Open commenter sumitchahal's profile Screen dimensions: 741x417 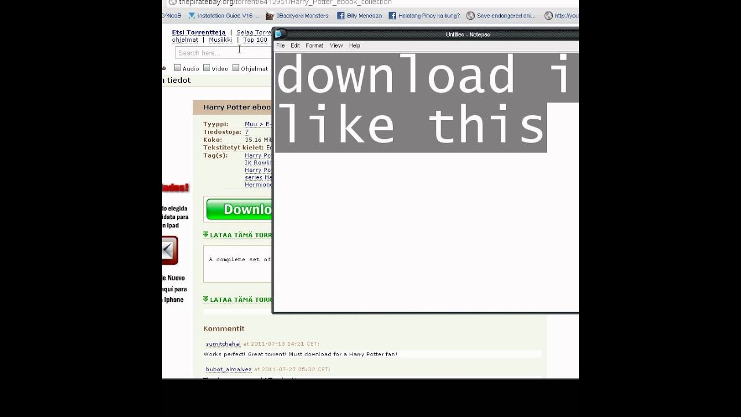(223, 344)
